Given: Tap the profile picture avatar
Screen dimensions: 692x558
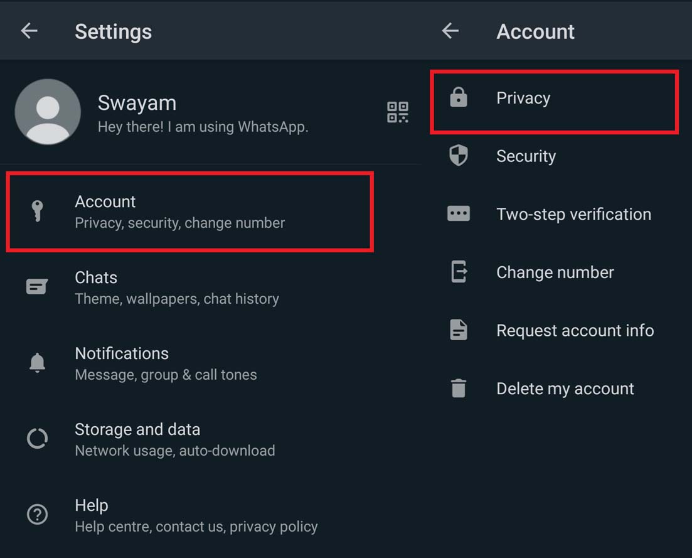Looking at the screenshot, I should [x=48, y=112].
